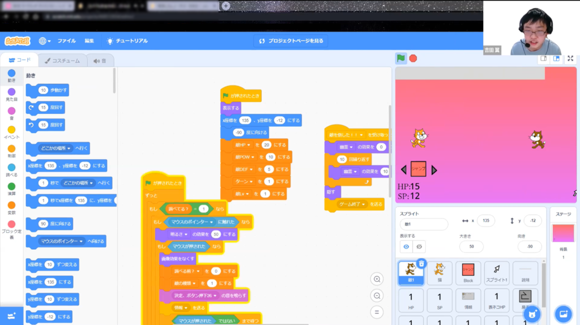Open the 編集 menu
The height and width of the screenshot is (325, 580).
(89, 41)
